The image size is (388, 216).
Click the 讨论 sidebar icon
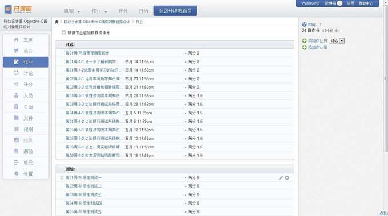[x=16, y=73]
